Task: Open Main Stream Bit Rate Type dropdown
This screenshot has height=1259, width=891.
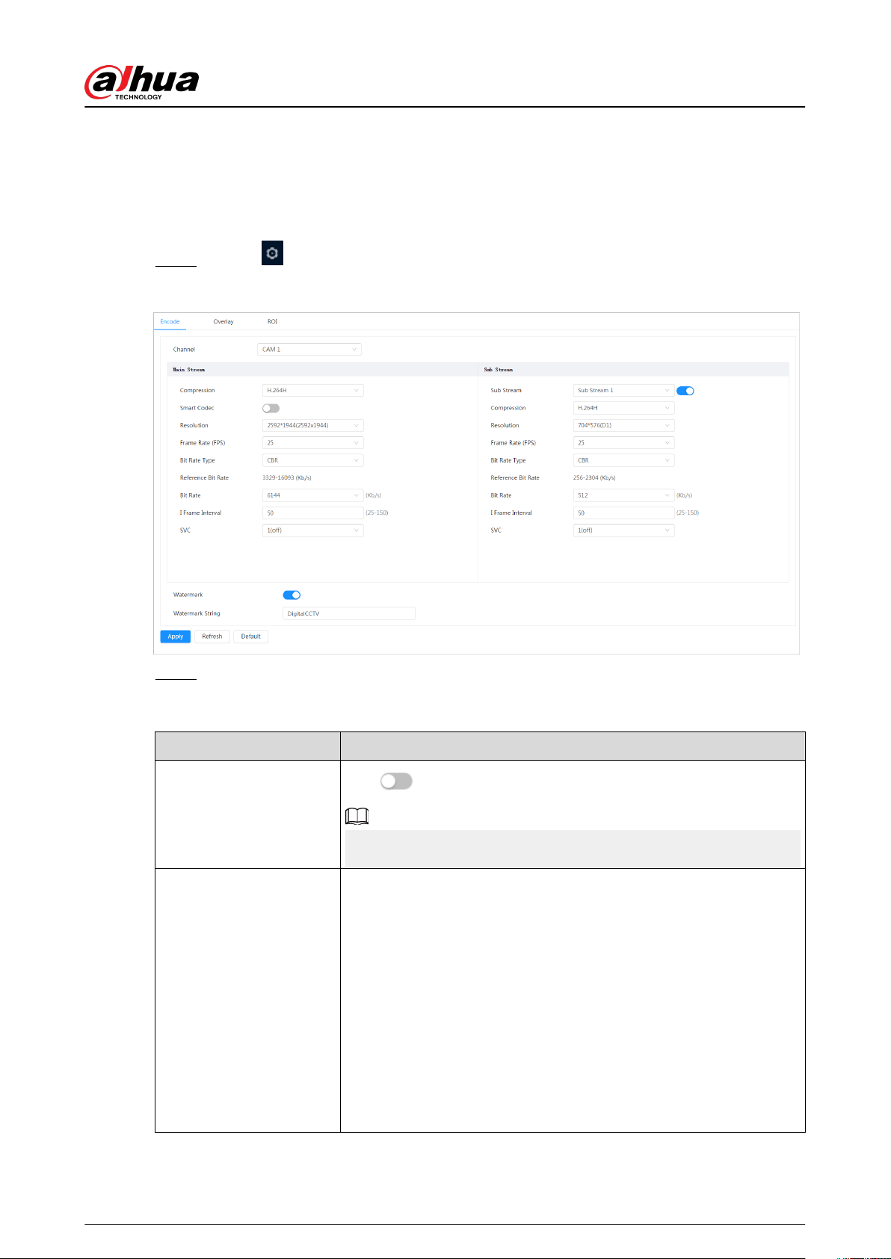Action: pos(313,460)
